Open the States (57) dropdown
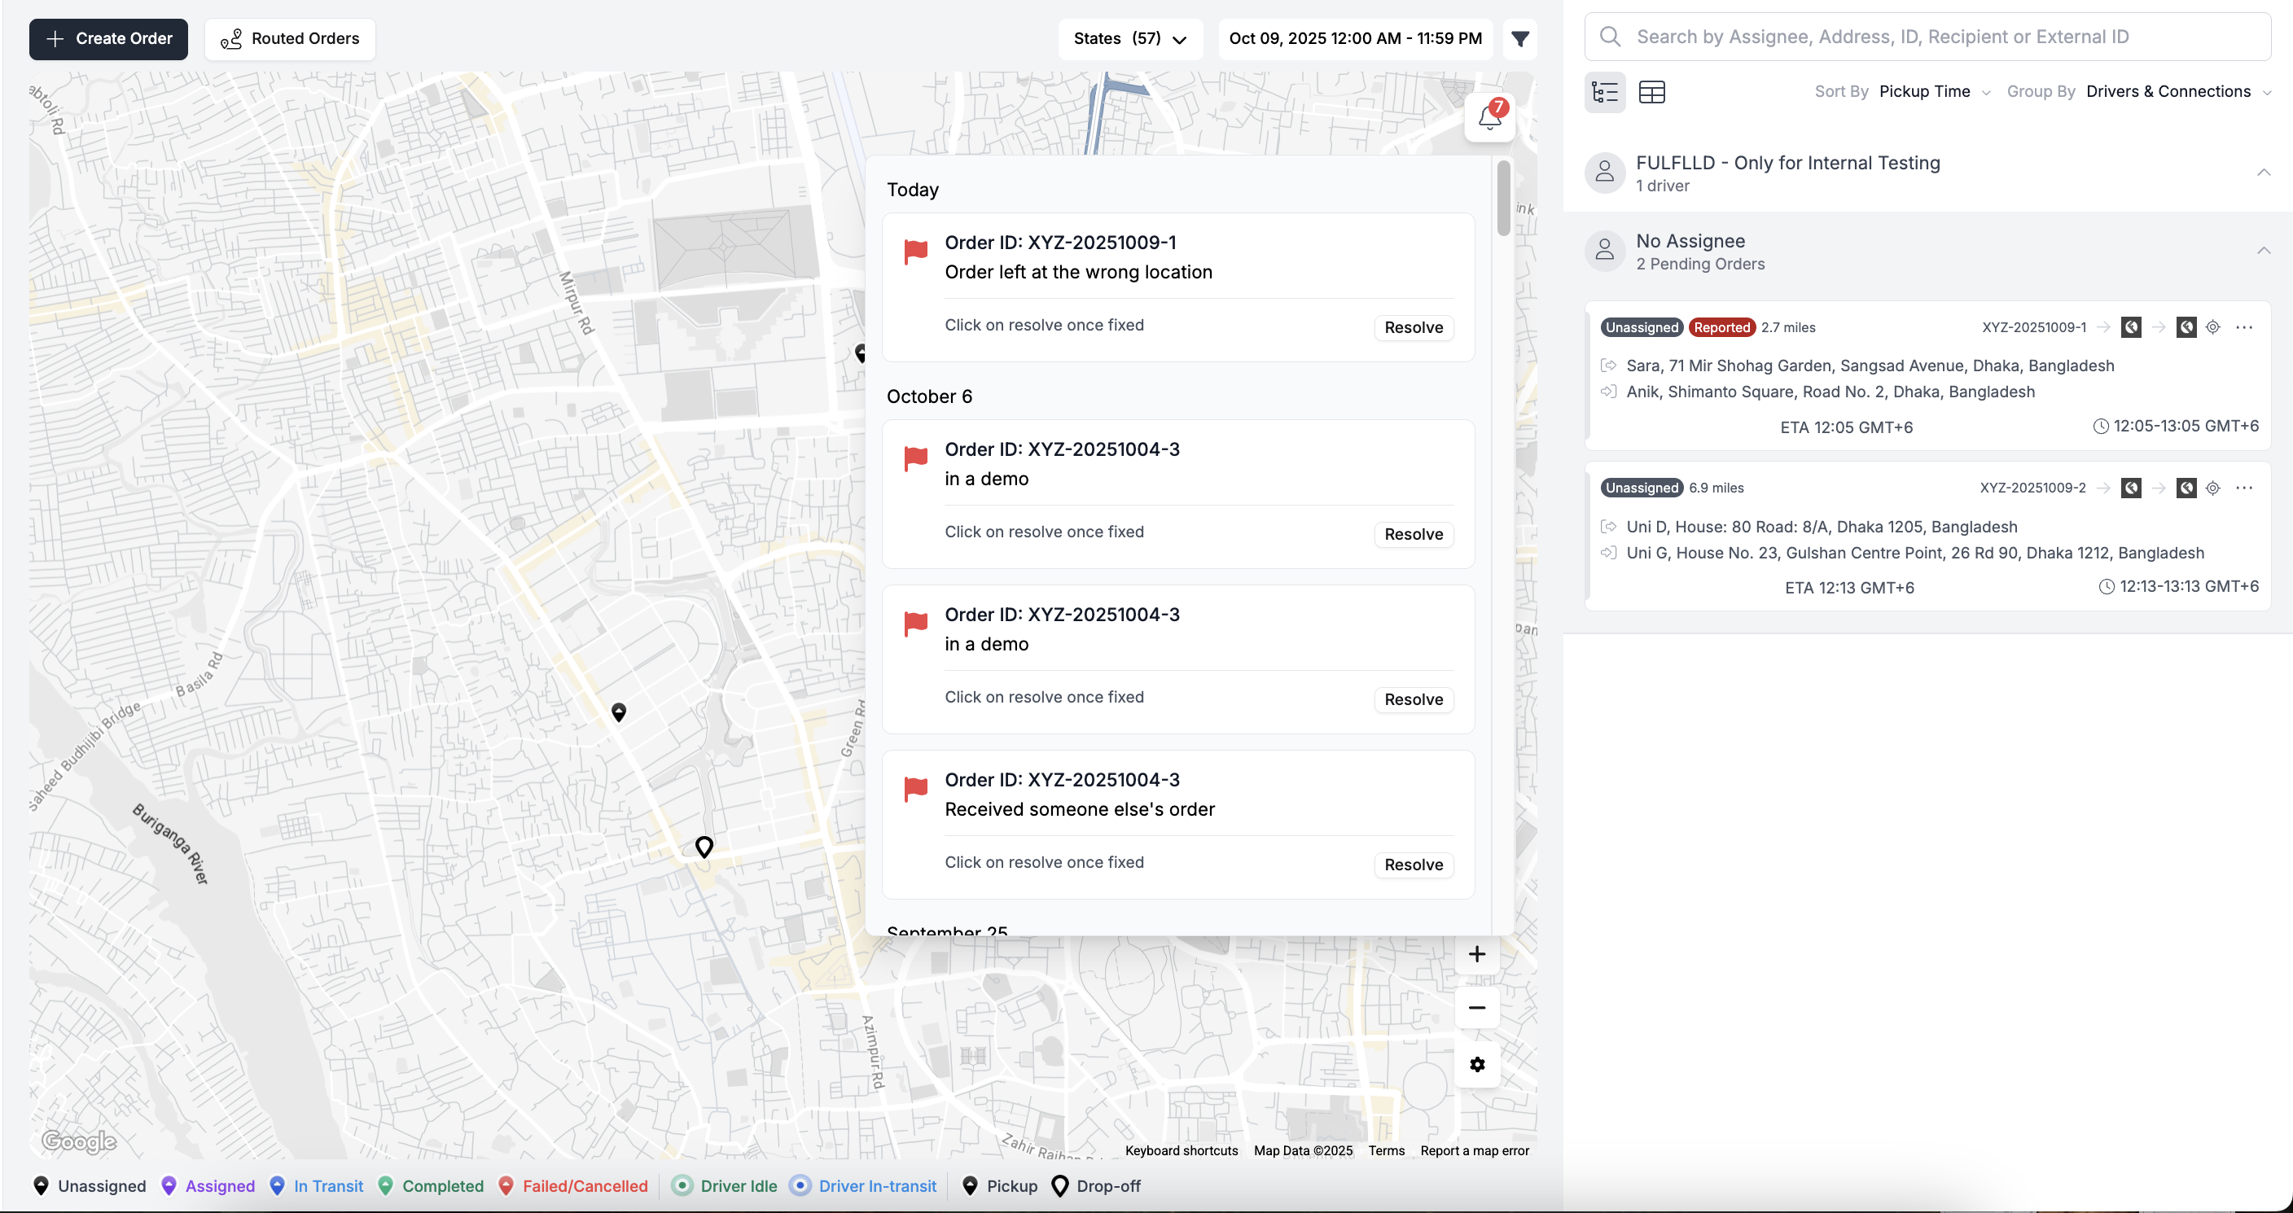 pyautogui.click(x=1129, y=39)
